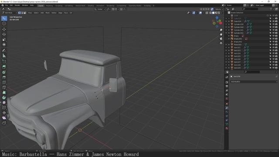This screenshot has height=157, width=279.
Task: Select the Bevel tool
Action: click(4, 77)
